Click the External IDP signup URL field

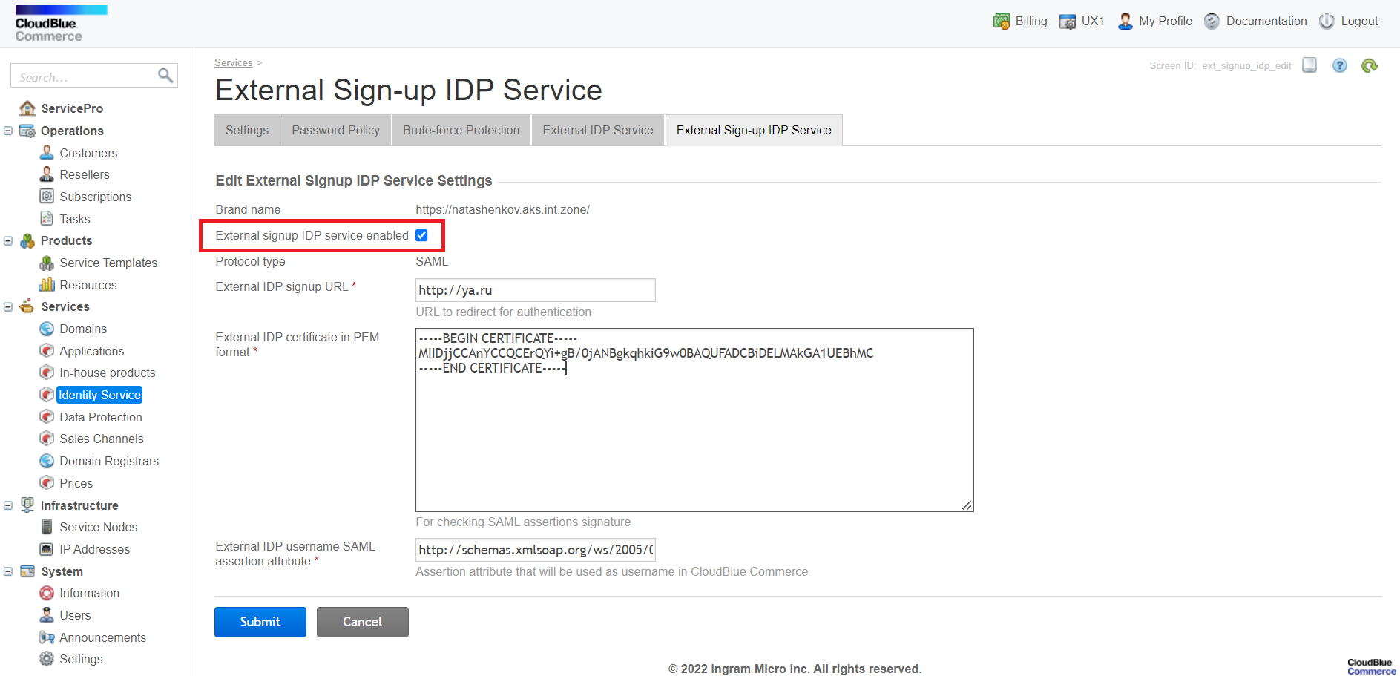pos(535,290)
